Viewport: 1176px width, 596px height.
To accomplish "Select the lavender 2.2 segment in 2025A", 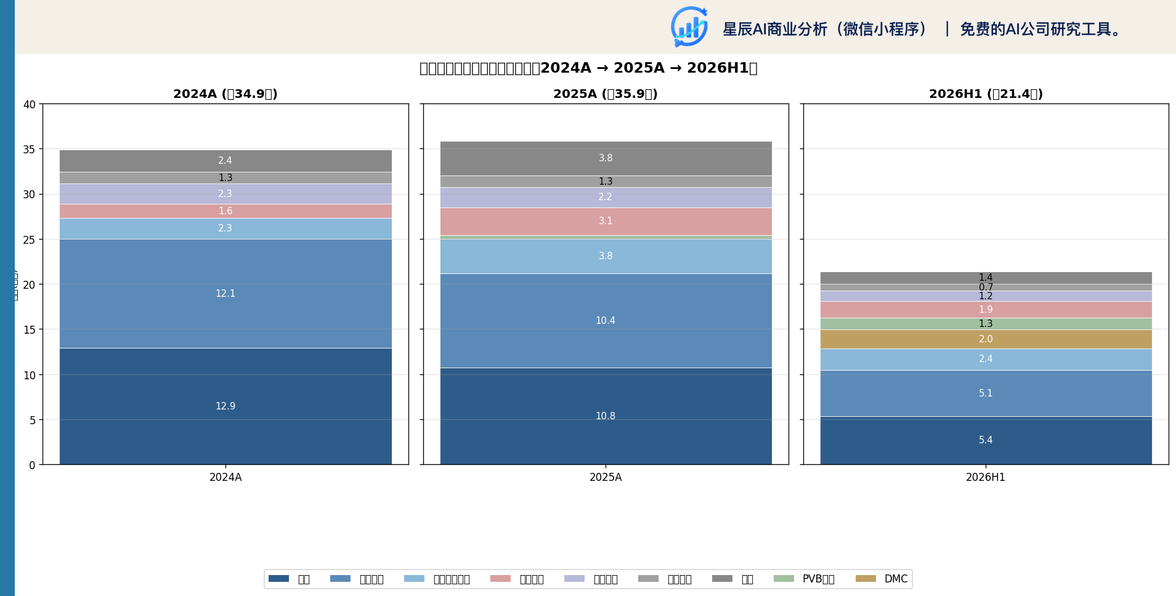I will coord(606,197).
